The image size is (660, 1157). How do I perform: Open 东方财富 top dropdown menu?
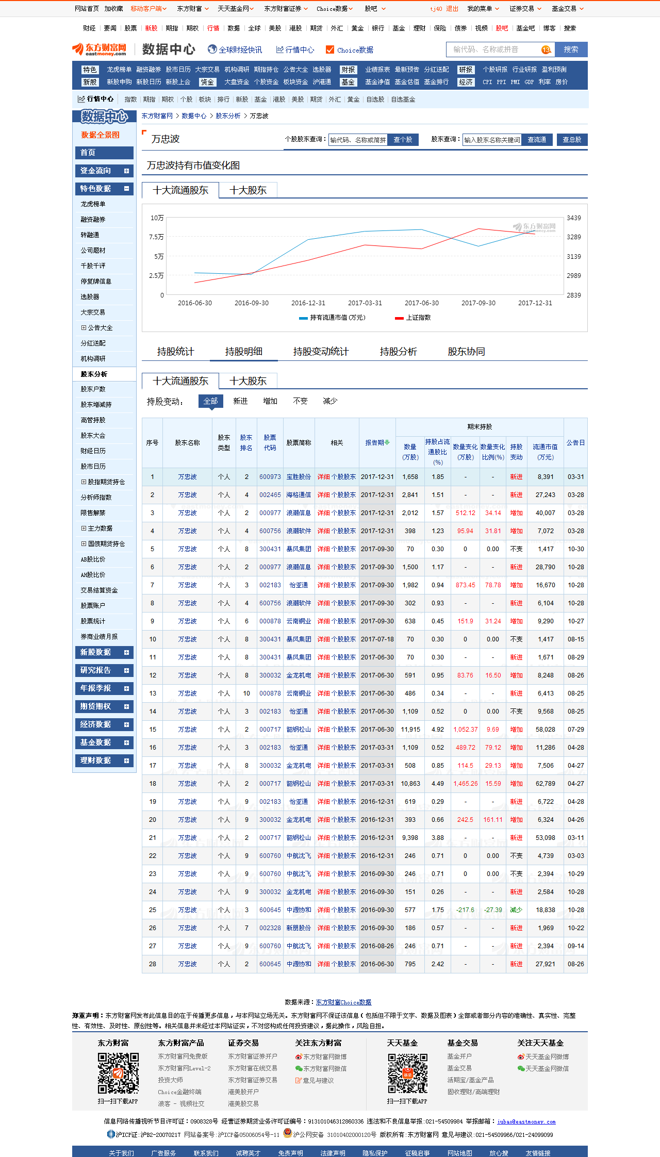pos(193,8)
